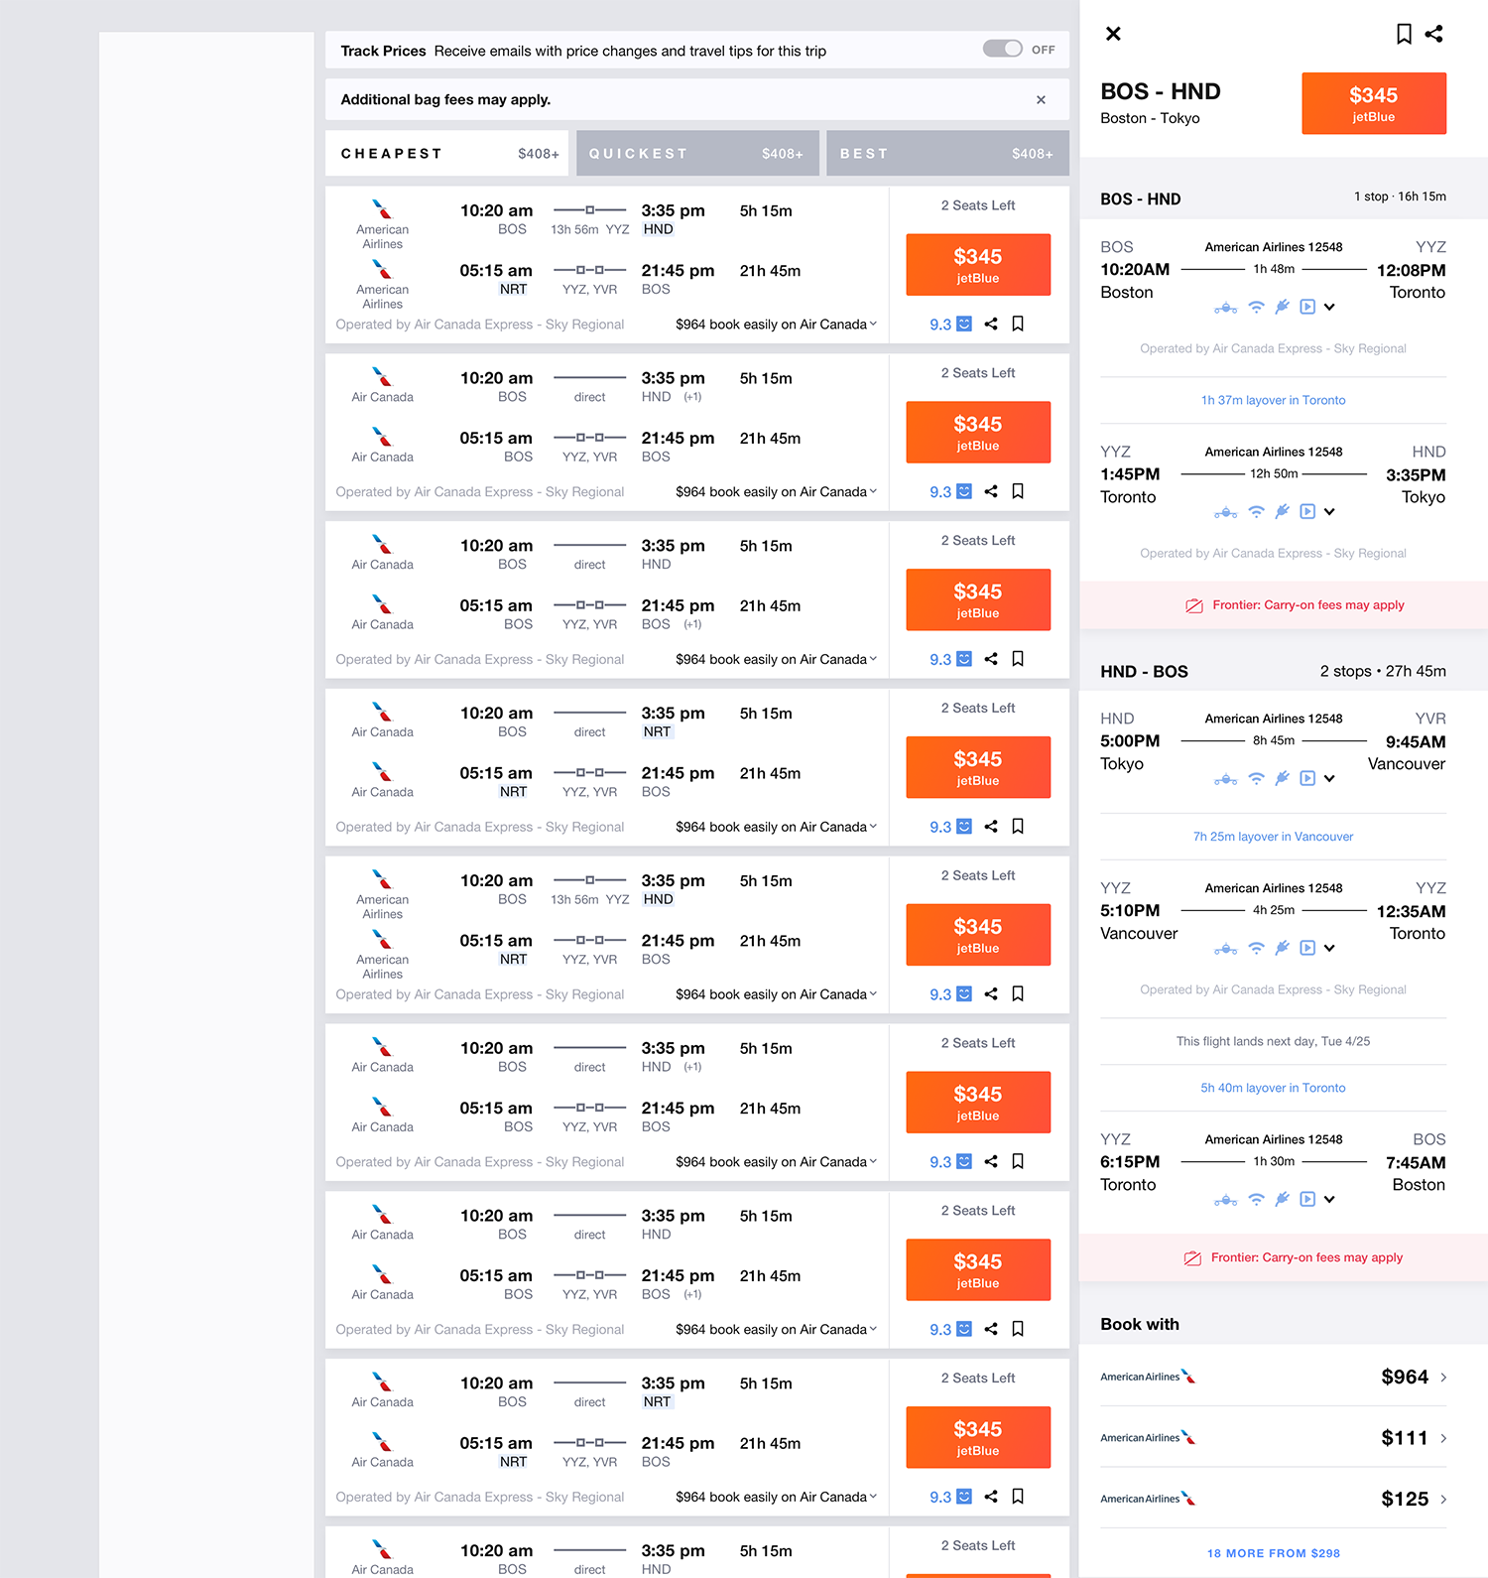Book with American Airlines for $964
1488x1578 pixels.
coord(1274,1377)
